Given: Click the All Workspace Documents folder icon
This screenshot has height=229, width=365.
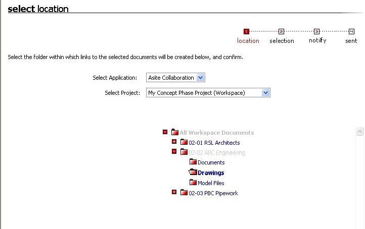Looking at the screenshot, I should (174, 132).
